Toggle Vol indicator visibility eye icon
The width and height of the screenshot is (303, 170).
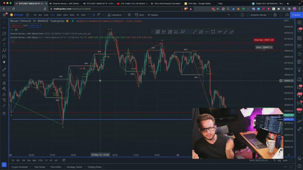click(16, 30)
